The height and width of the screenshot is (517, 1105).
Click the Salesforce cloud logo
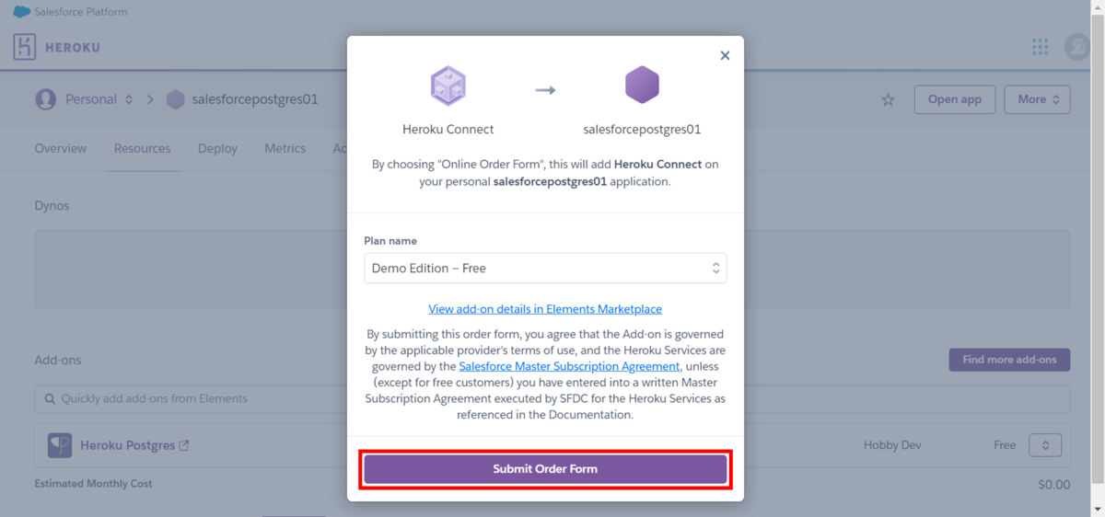coord(21,12)
